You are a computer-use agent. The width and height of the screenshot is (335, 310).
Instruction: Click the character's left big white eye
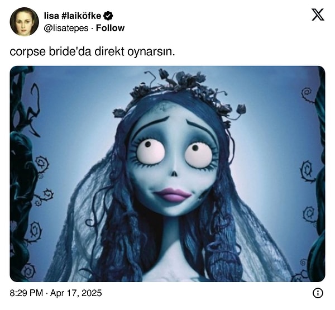click(151, 151)
